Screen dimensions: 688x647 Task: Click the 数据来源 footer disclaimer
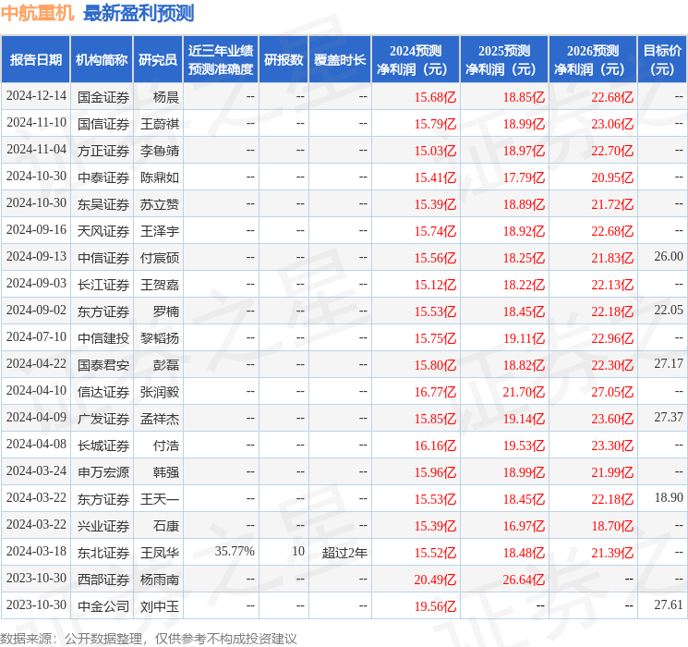click(149, 639)
